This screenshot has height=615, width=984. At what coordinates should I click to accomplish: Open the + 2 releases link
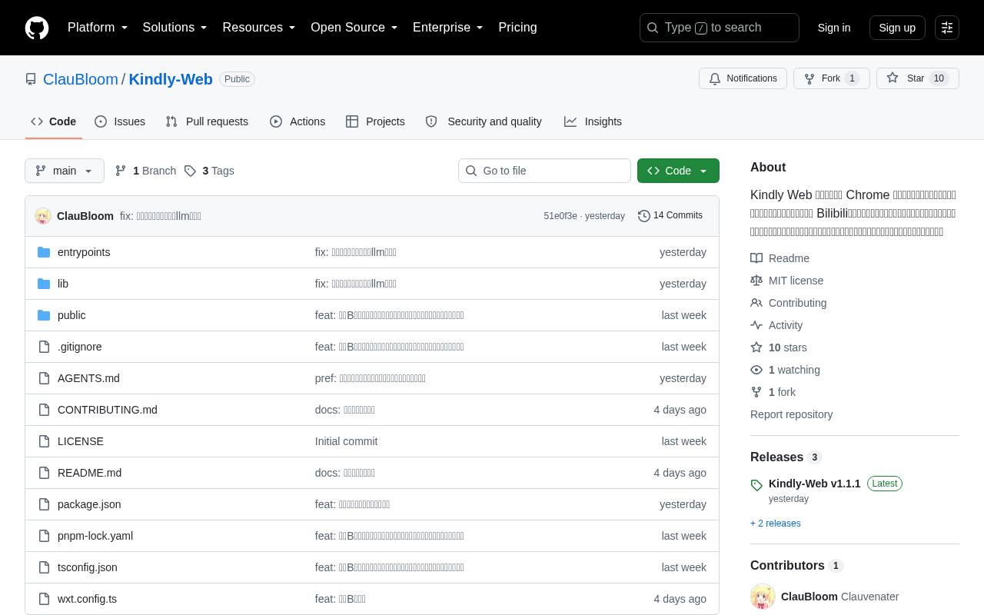776,524
